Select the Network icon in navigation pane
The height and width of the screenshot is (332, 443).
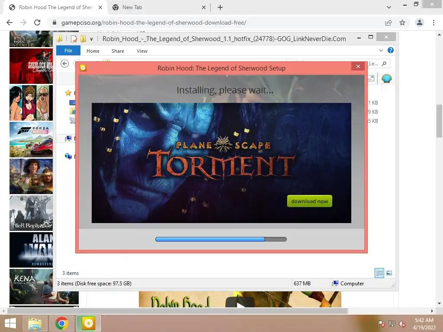click(68, 156)
